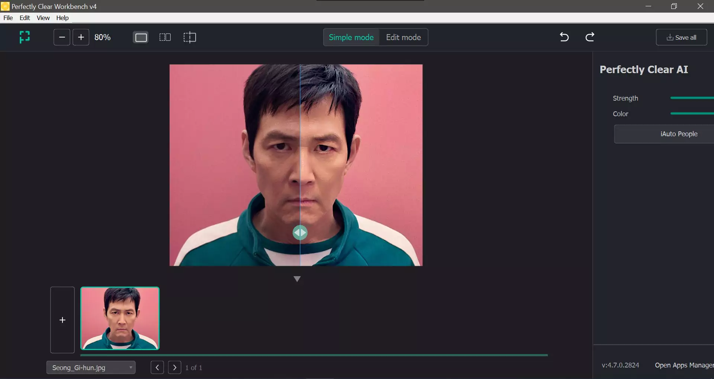Open the Edit menu
Viewport: 714px width, 379px height.
click(x=25, y=18)
